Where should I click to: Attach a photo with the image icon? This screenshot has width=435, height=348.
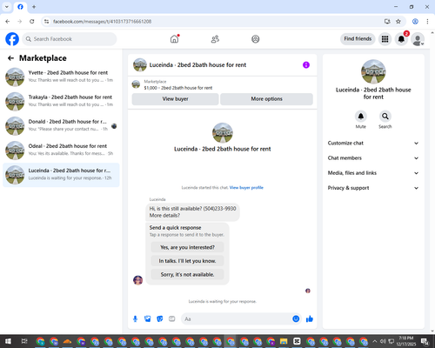coord(148,319)
